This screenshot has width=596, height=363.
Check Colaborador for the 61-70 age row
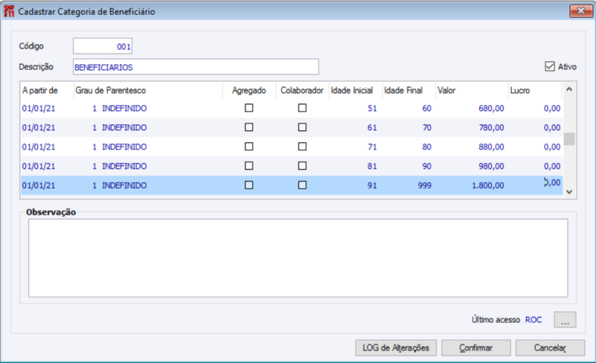(x=302, y=127)
